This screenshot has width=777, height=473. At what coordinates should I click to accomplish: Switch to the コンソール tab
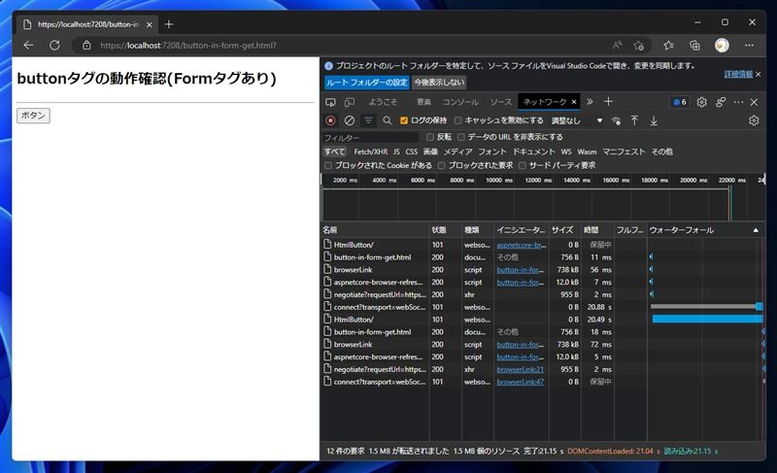pos(460,102)
